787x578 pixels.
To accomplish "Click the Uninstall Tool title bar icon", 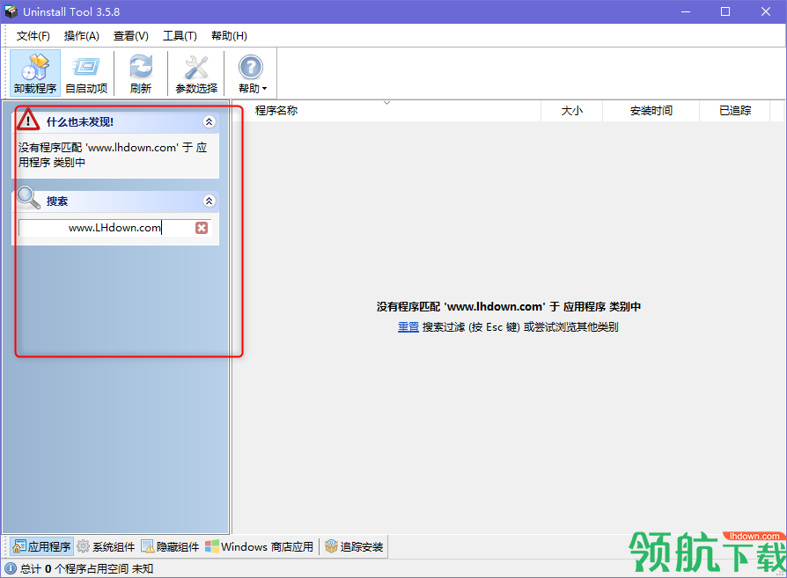I will (11, 11).
